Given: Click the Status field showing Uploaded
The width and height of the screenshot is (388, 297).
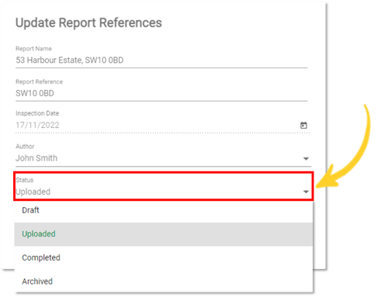Looking at the screenshot, I should click(163, 192).
